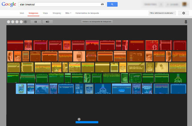Click the orange wristwatch image brick
The height and width of the screenshot is (126, 192).
[x=79, y=56]
